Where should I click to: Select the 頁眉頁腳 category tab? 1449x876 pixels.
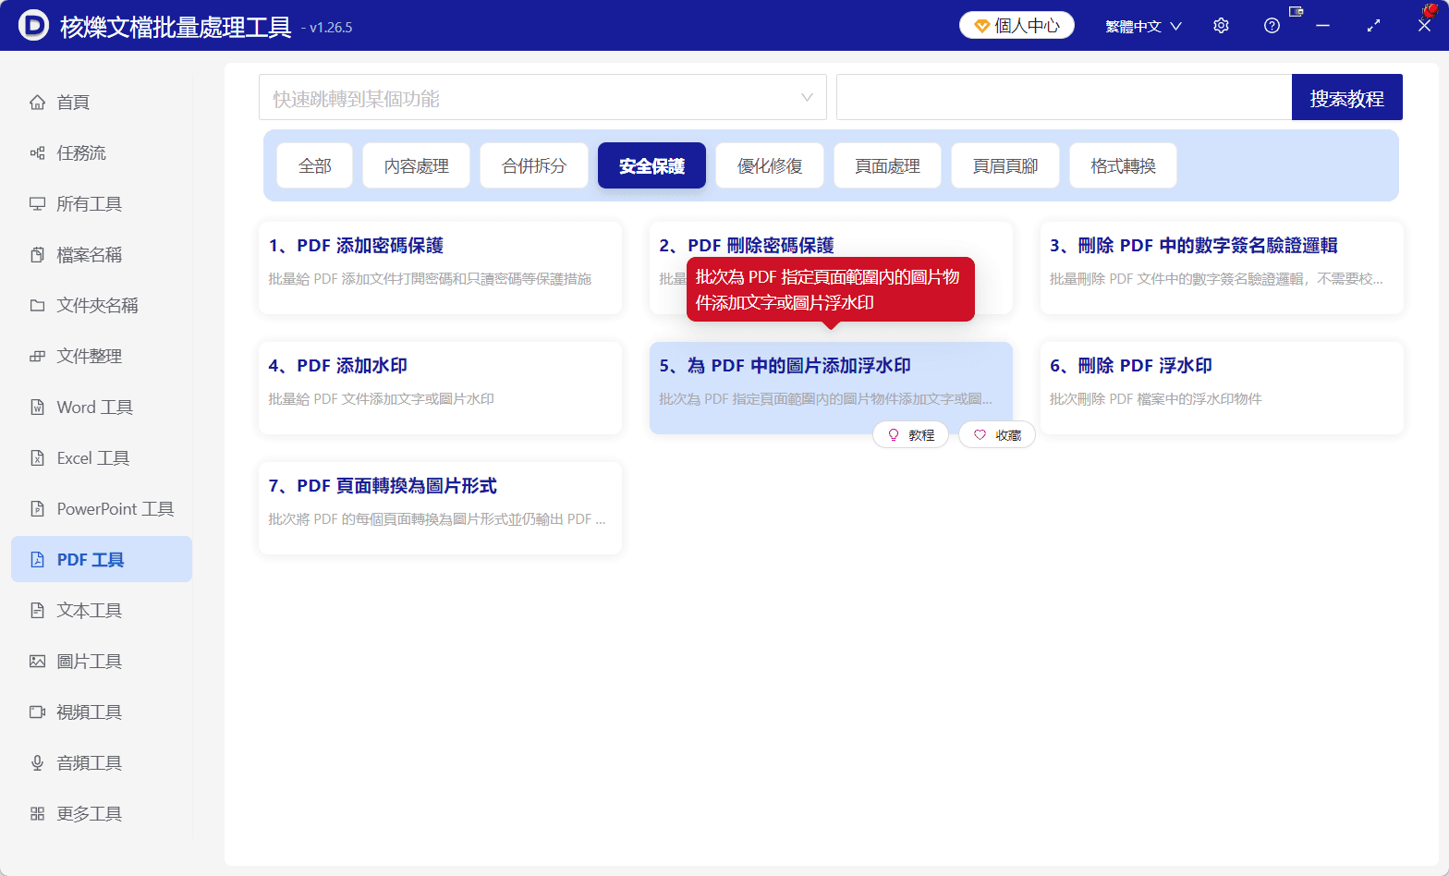[x=1005, y=165]
